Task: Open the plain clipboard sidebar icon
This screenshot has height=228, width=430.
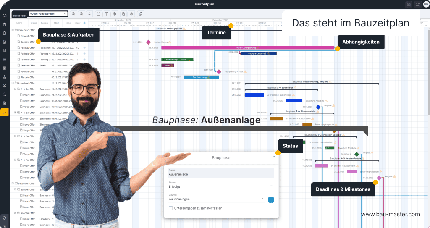Action: [4, 33]
